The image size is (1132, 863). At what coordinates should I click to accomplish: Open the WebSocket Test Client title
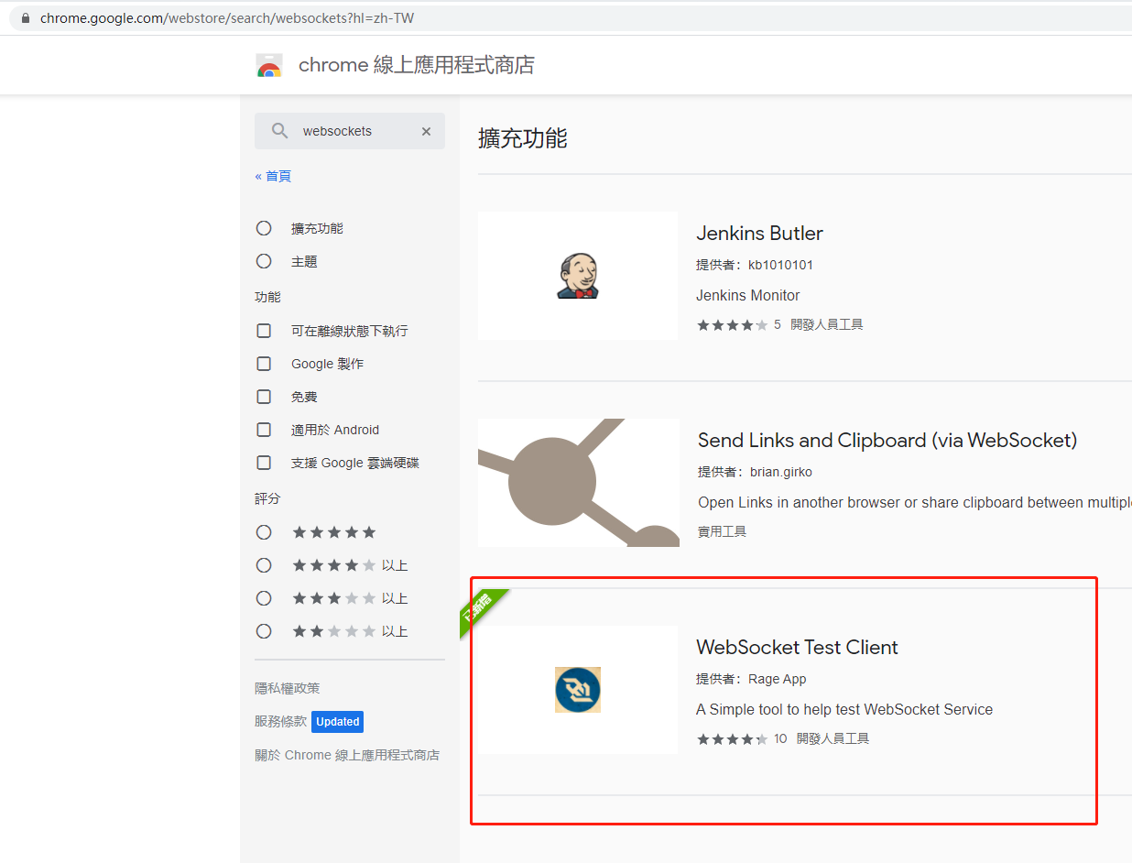coord(797,647)
